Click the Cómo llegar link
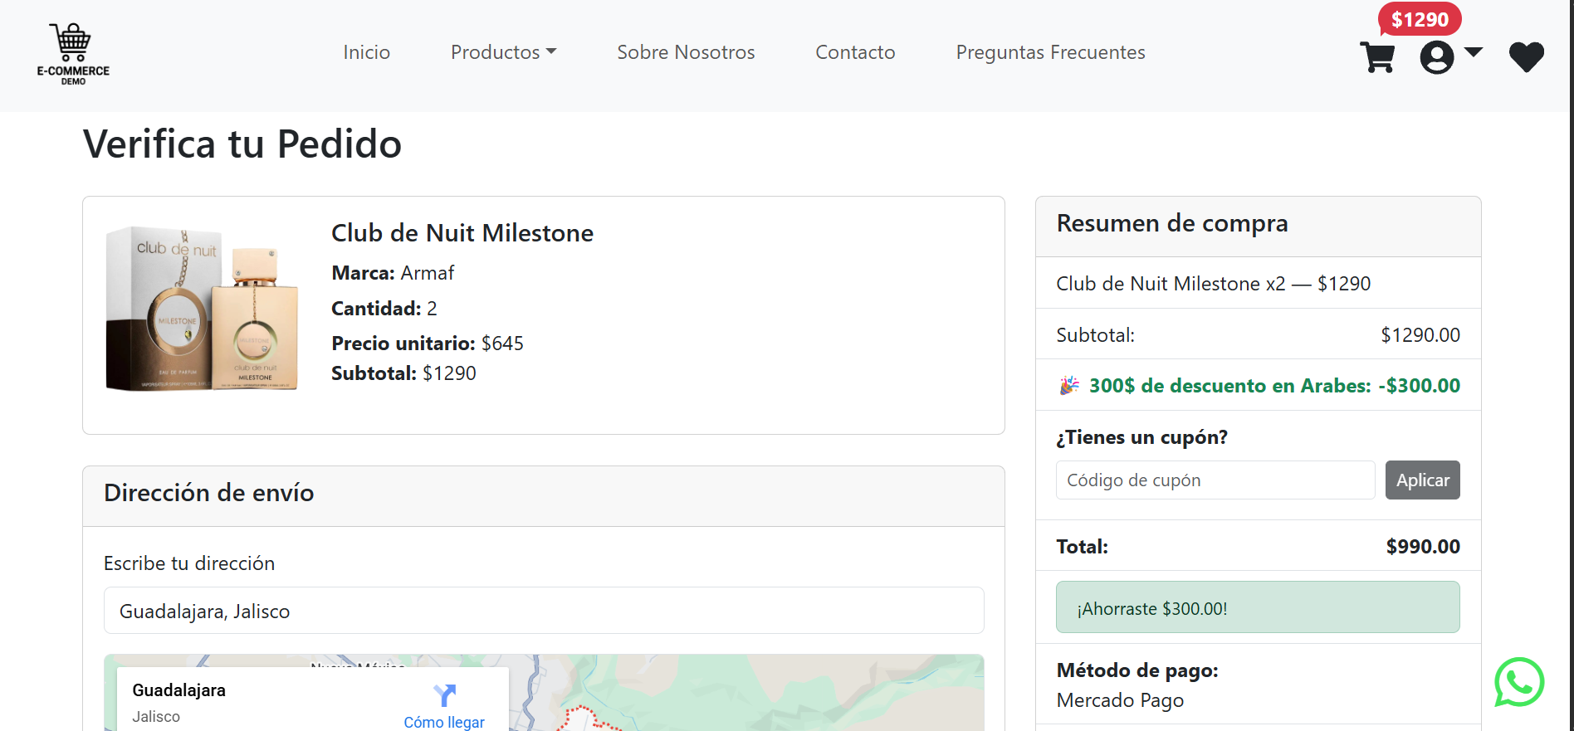Image resolution: width=1574 pixels, height=731 pixels. tap(444, 722)
